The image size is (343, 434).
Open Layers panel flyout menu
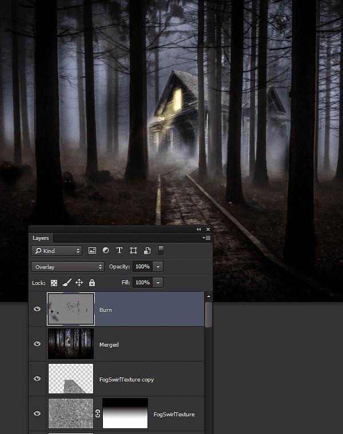[207, 238]
